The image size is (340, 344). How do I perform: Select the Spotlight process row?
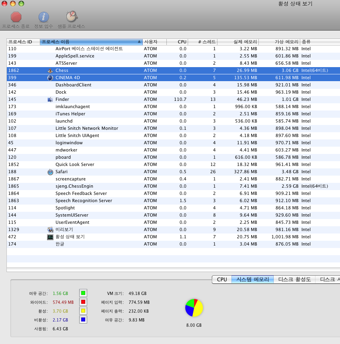click(x=173, y=208)
